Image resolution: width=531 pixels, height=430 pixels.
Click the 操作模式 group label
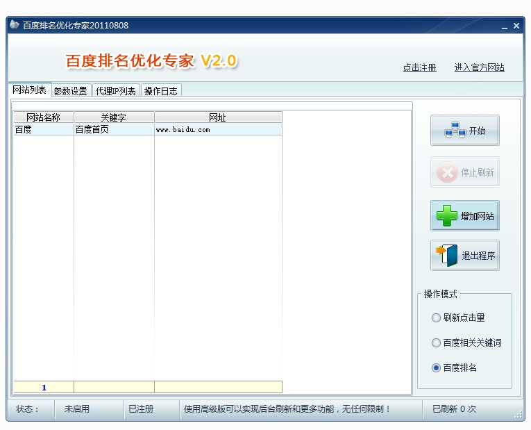tap(440, 294)
